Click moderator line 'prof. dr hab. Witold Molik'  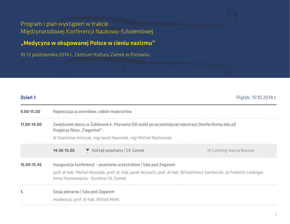click(86, 200)
